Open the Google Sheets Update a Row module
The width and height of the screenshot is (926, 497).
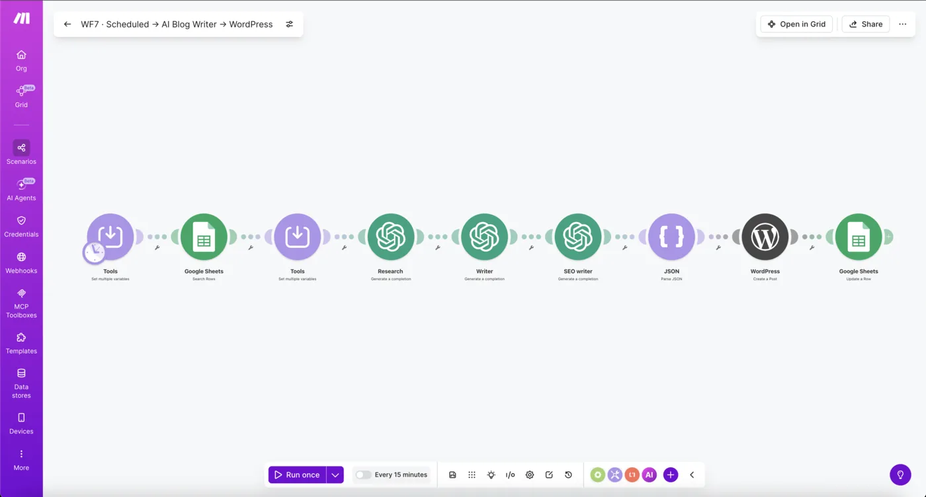click(859, 237)
